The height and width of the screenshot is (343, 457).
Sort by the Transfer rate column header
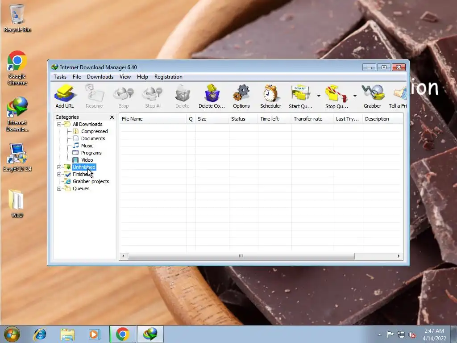point(312,119)
